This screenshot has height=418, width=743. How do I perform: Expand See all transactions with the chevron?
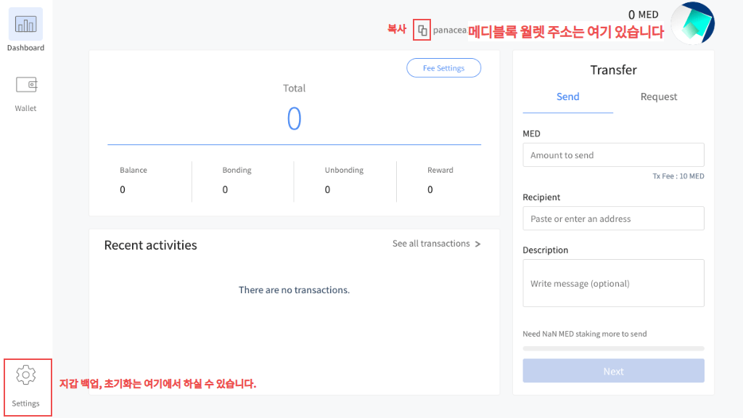click(477, 244)
